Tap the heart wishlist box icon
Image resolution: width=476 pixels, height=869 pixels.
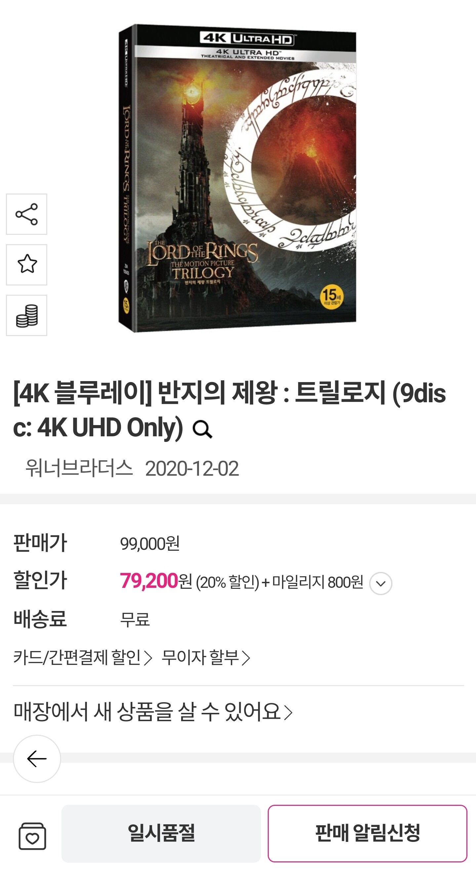point(32,836)
